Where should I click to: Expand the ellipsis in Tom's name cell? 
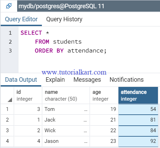86,111
